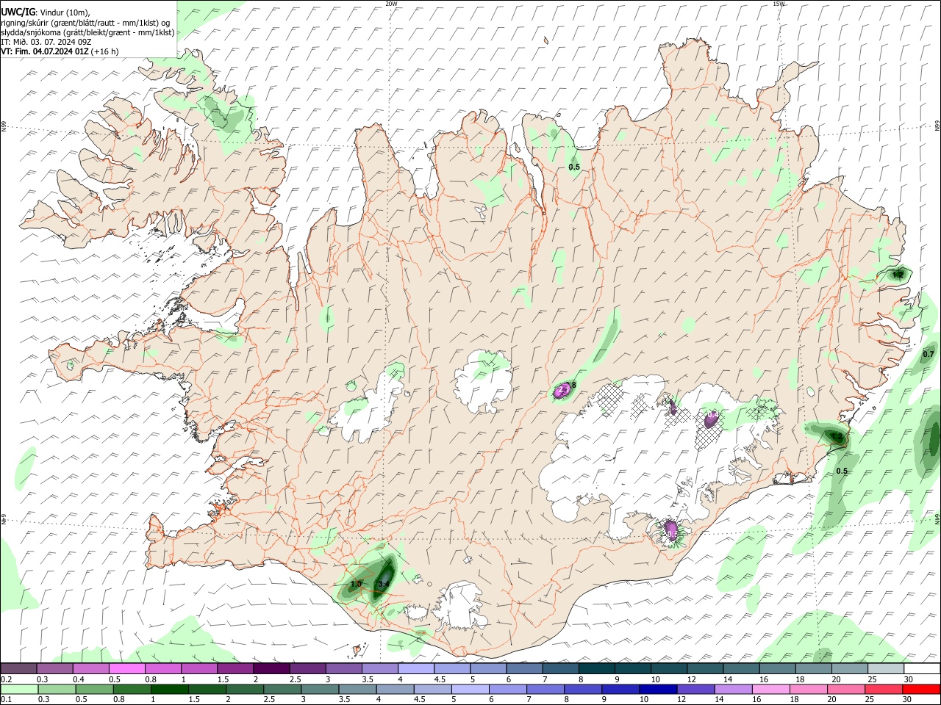Click the 1.0 rainfall value beside the 3.4 cell
This screenshot has height=705, width=941.
(x=356, y=584)
